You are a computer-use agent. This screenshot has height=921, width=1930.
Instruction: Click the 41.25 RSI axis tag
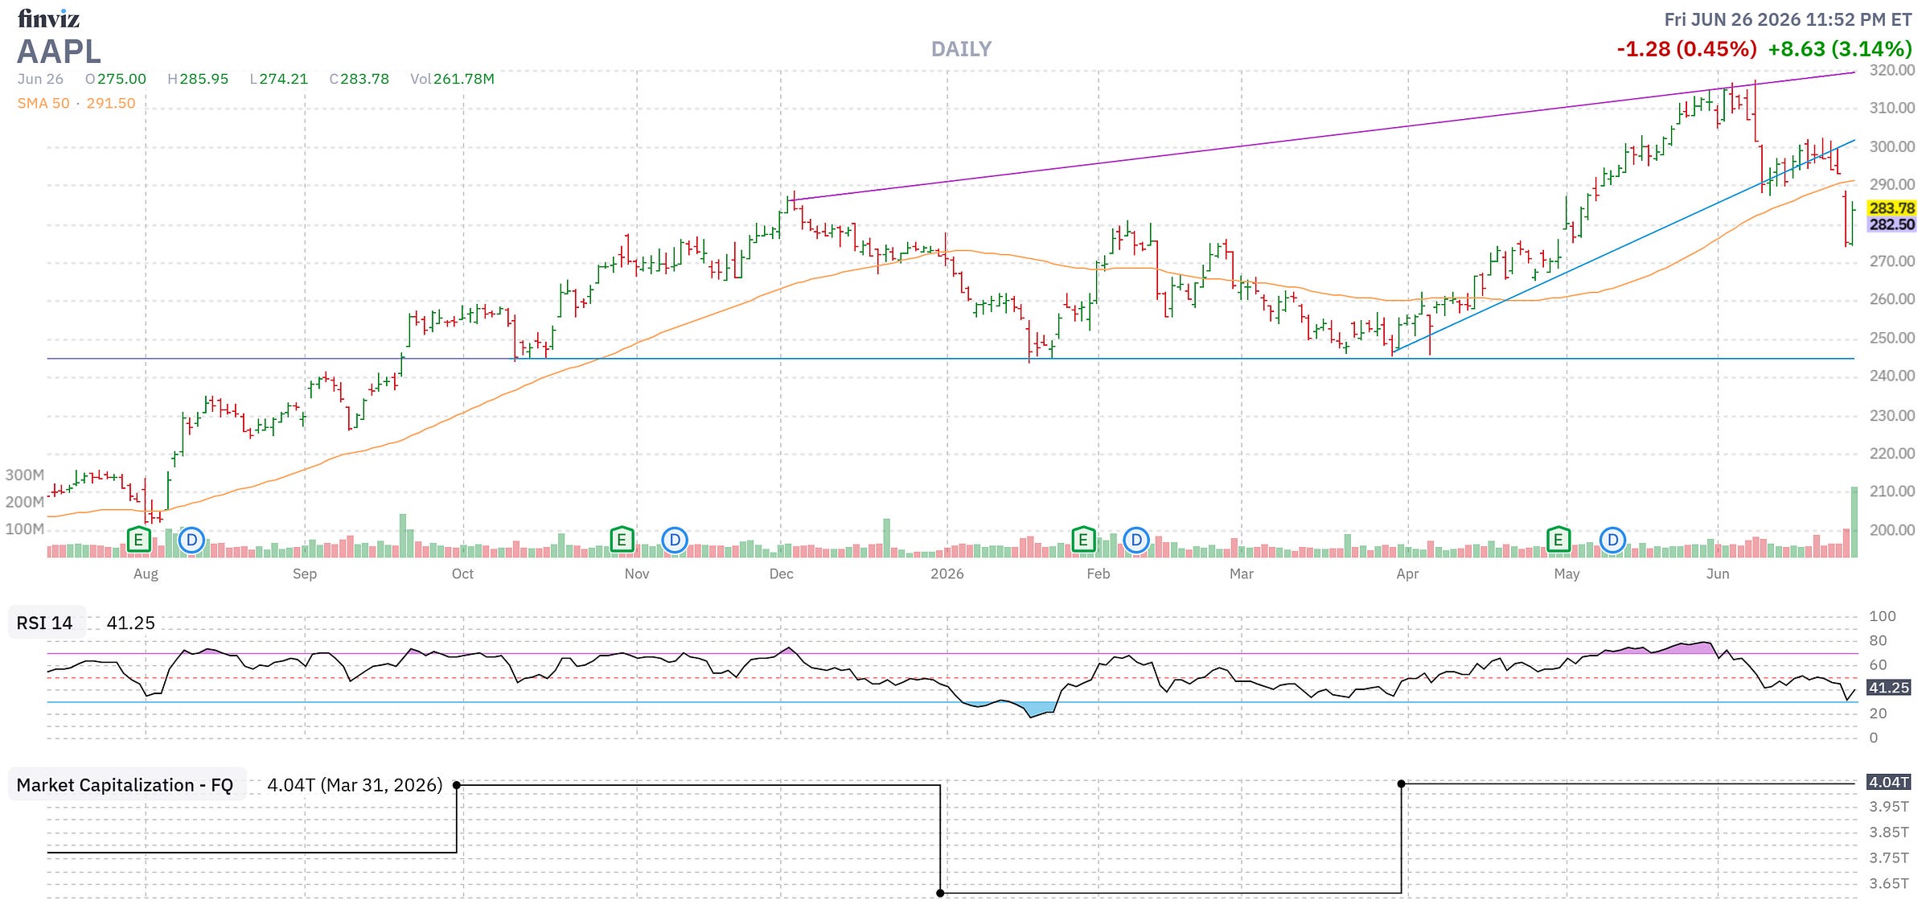(x=1888, y=688)
